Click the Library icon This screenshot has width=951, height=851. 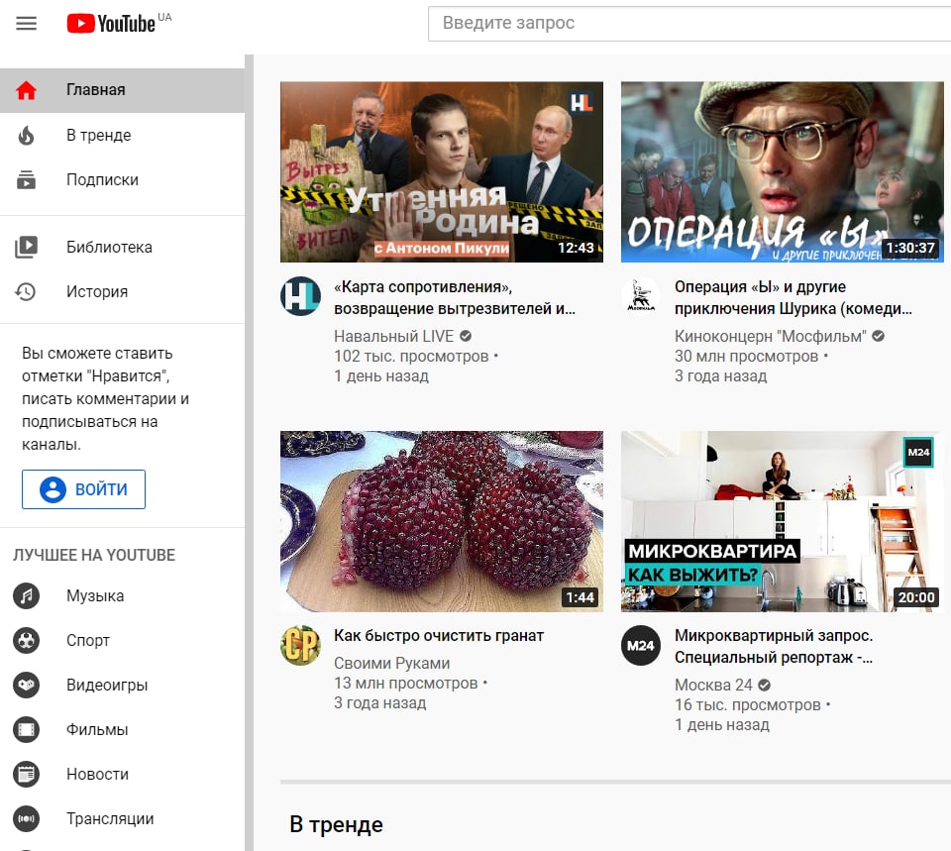click(26, 247)
